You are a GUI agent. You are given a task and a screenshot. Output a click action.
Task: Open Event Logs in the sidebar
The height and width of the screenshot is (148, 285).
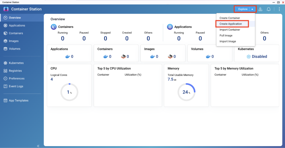coord(22,86)
